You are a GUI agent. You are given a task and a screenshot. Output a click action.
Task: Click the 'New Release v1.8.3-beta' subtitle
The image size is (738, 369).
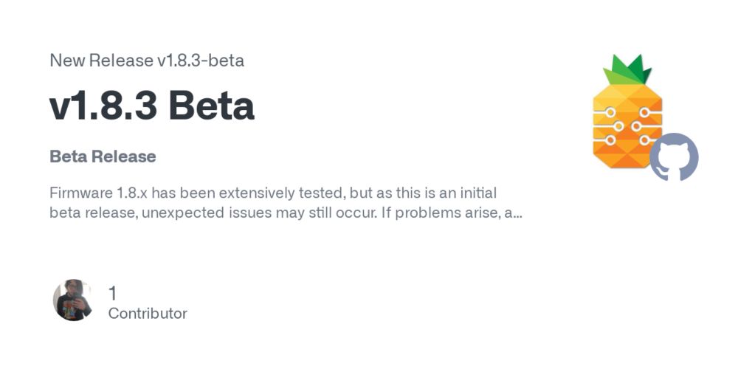[x=147, y=61]
